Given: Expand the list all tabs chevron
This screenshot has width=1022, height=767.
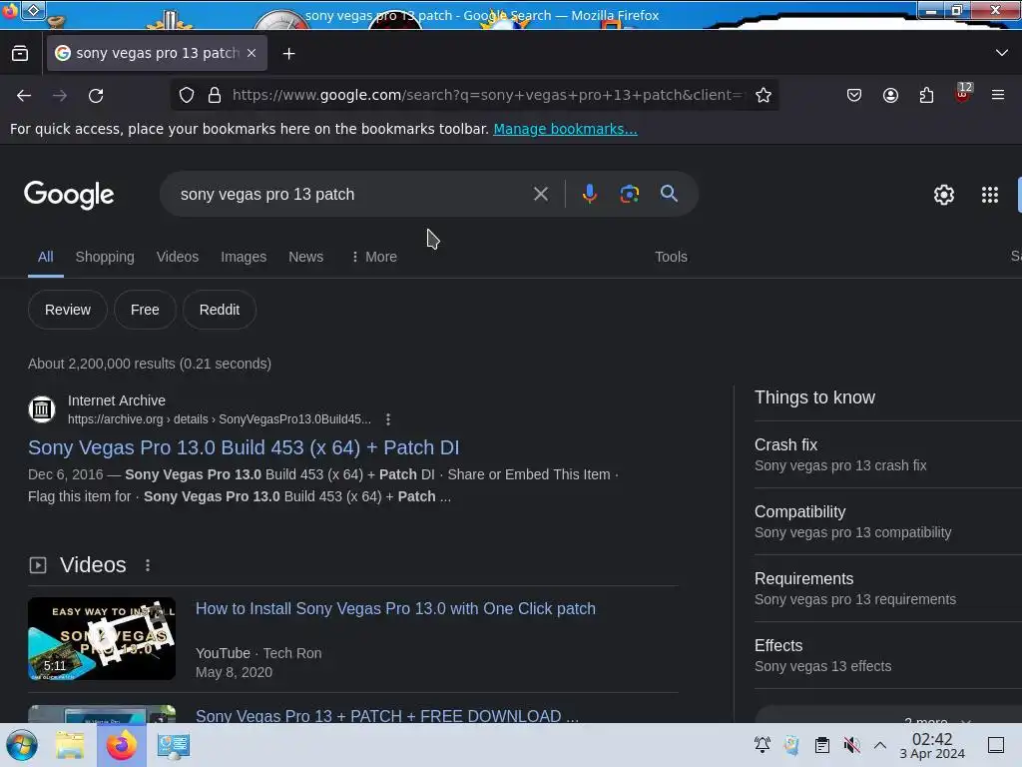Looking at the screenshot, I should [1002, 53].
